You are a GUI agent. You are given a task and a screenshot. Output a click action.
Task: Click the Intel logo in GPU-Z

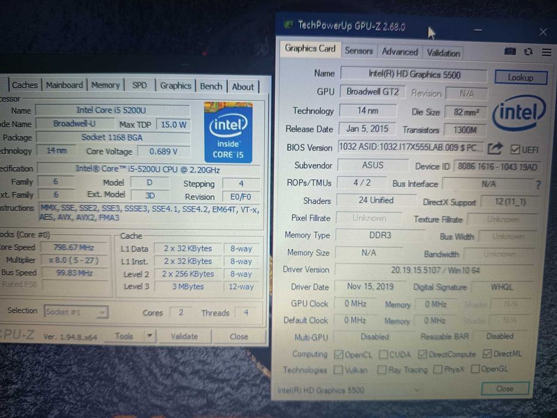point(519,112)
